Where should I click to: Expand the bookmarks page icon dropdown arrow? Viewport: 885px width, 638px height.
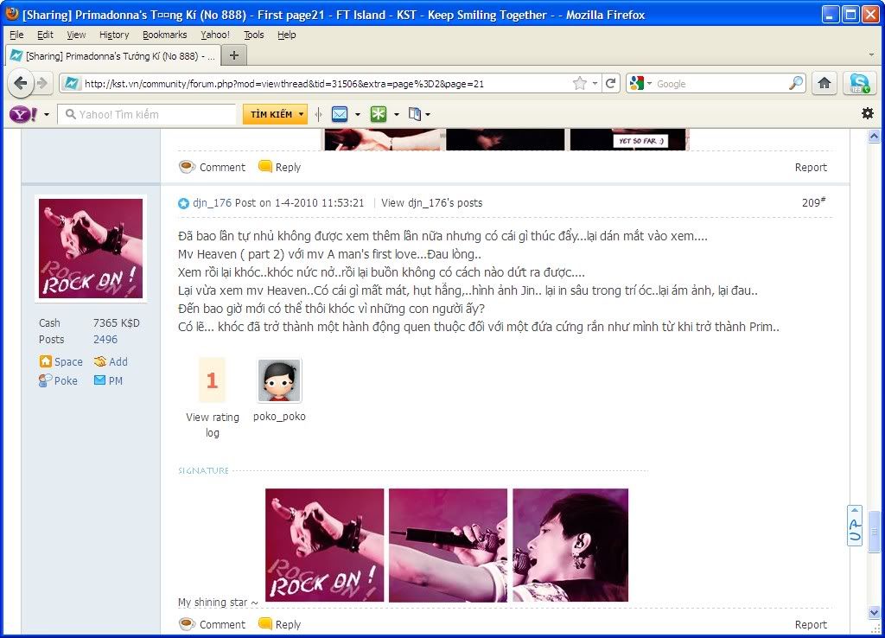tap(428, 115)
